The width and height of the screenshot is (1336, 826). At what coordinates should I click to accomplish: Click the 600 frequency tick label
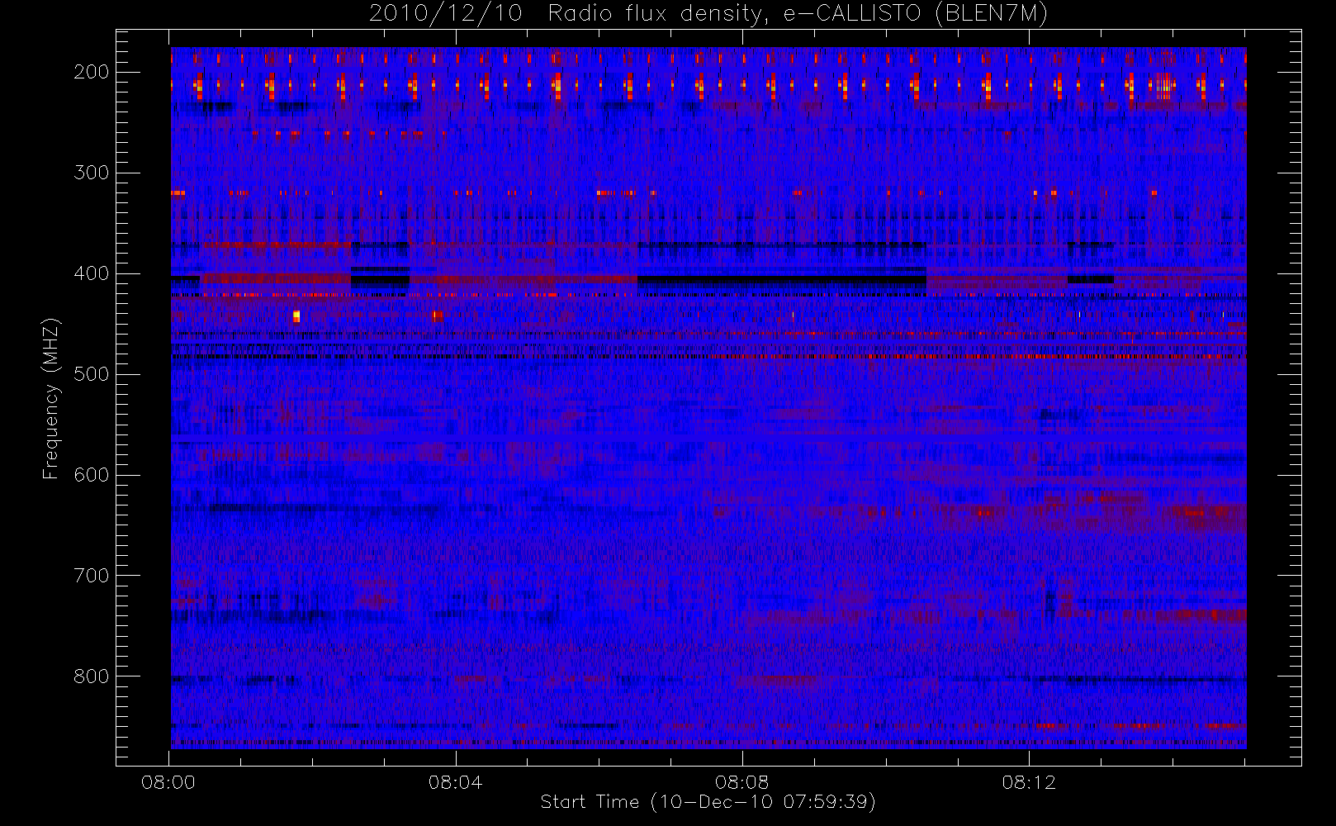coord(92,475)
